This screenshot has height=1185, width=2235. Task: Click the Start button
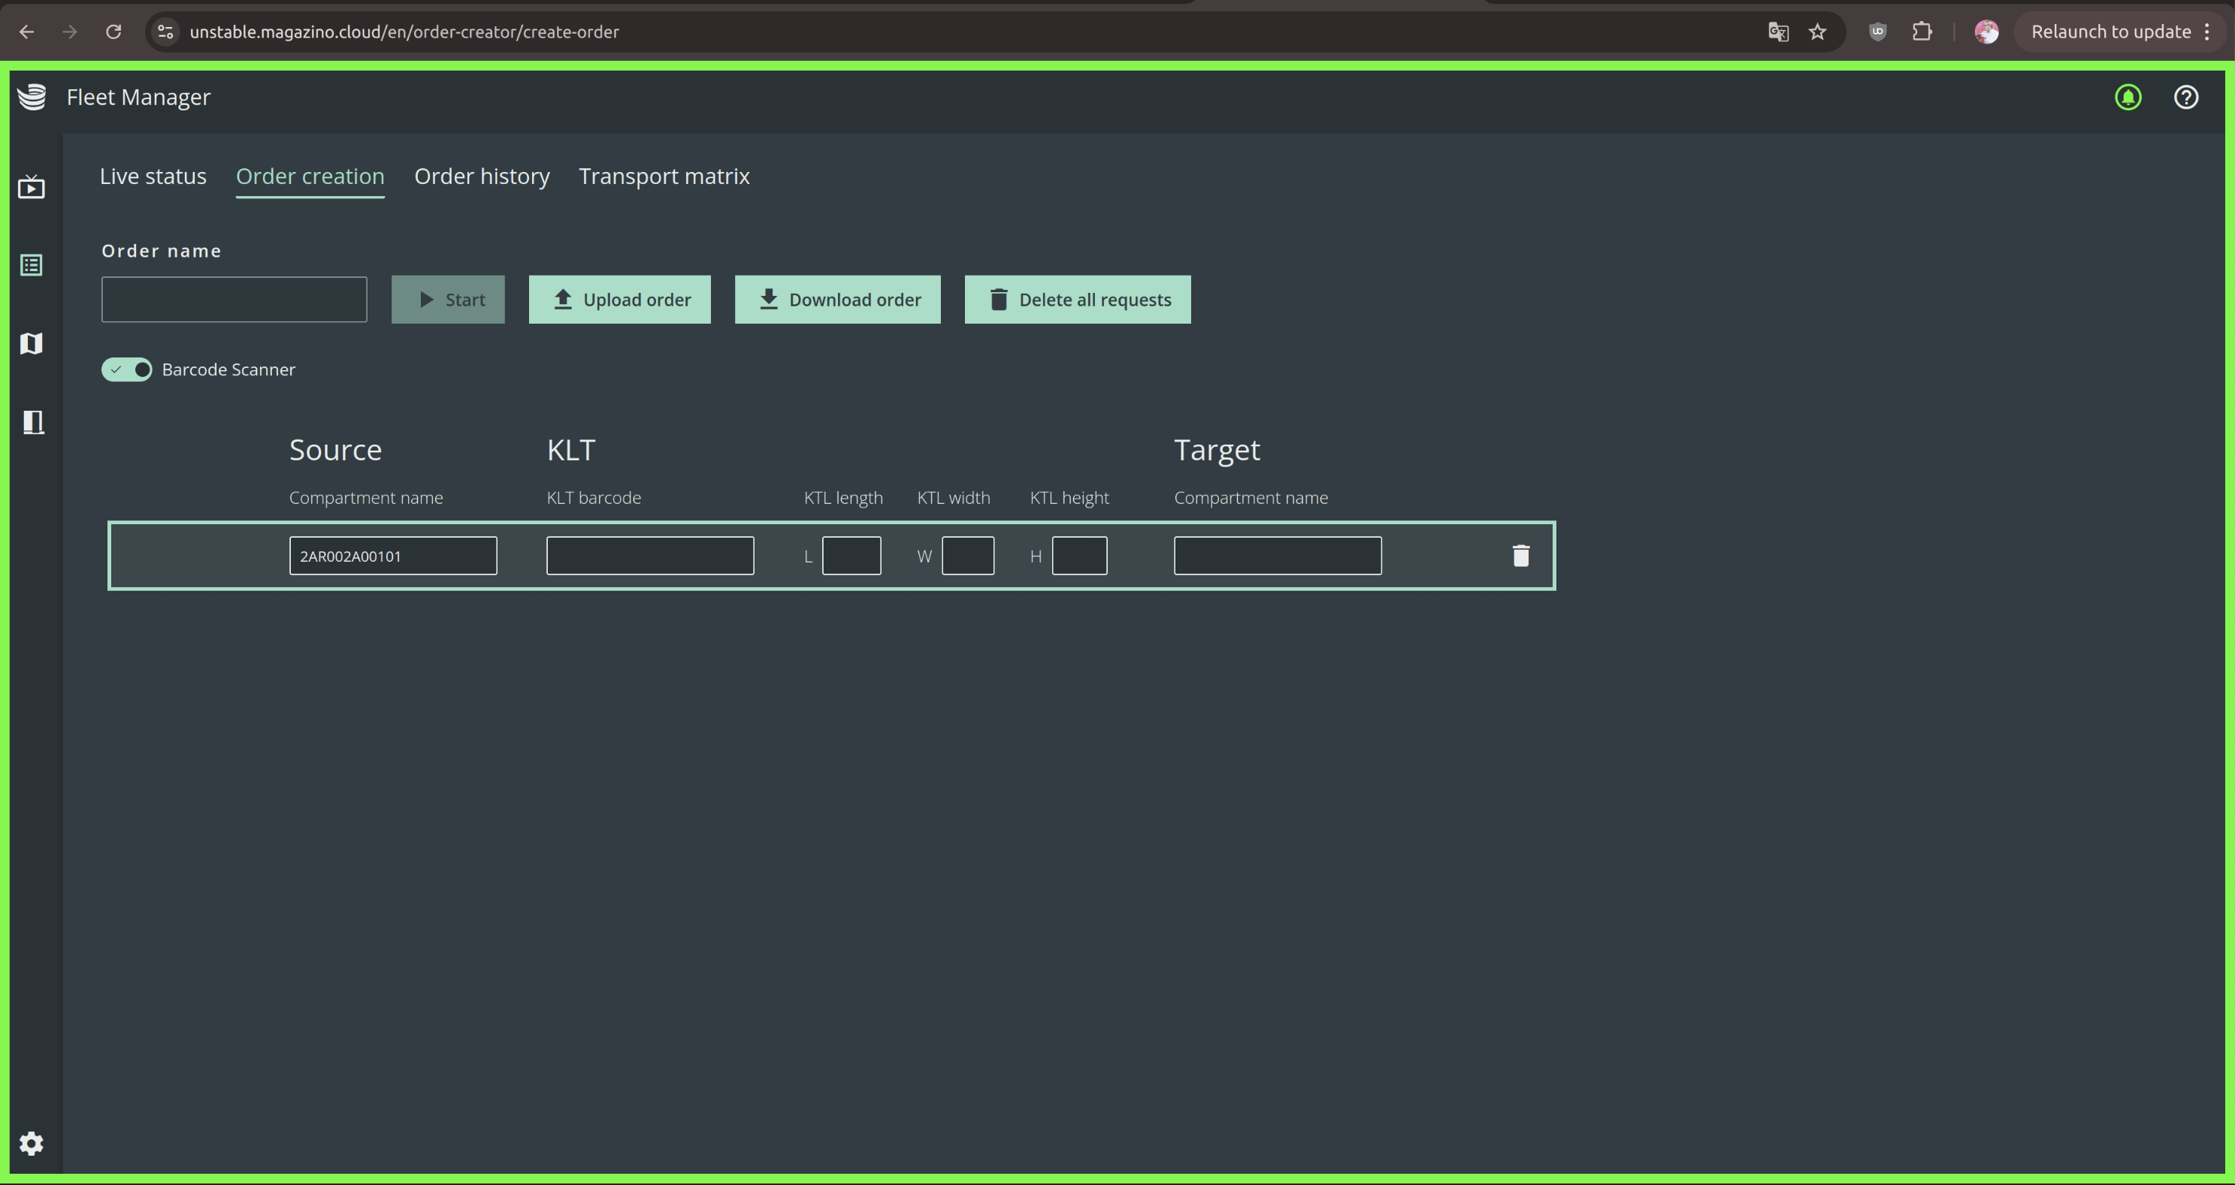click(x=448, y=300)
